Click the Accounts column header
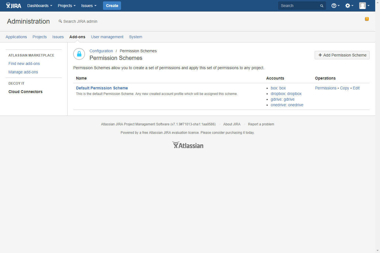The height and width of the screenshot is (253, 380). point(275,78)
